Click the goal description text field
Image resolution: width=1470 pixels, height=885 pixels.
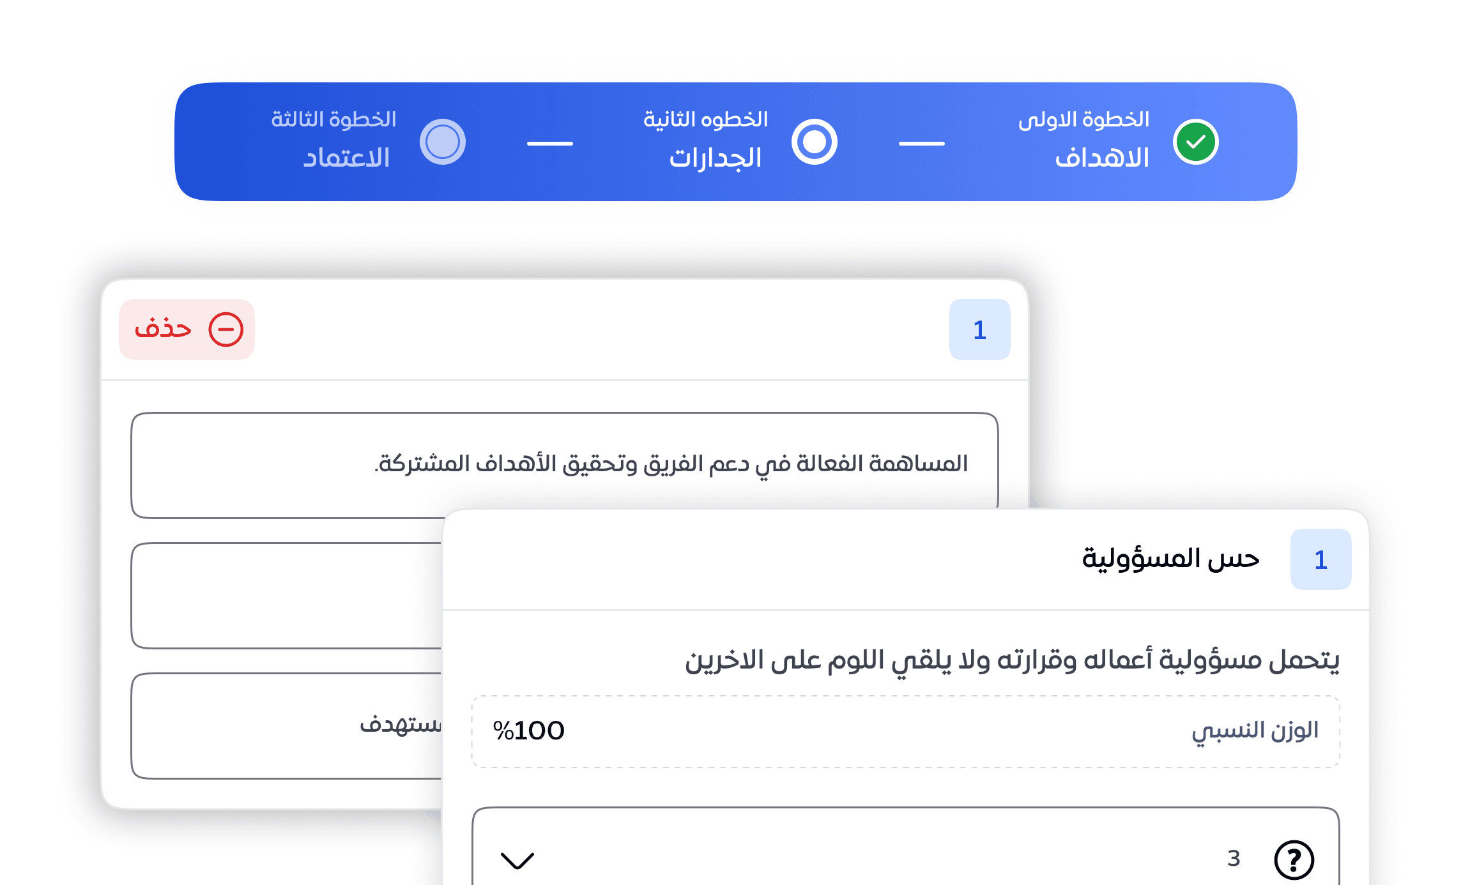(x=565, y=465)
